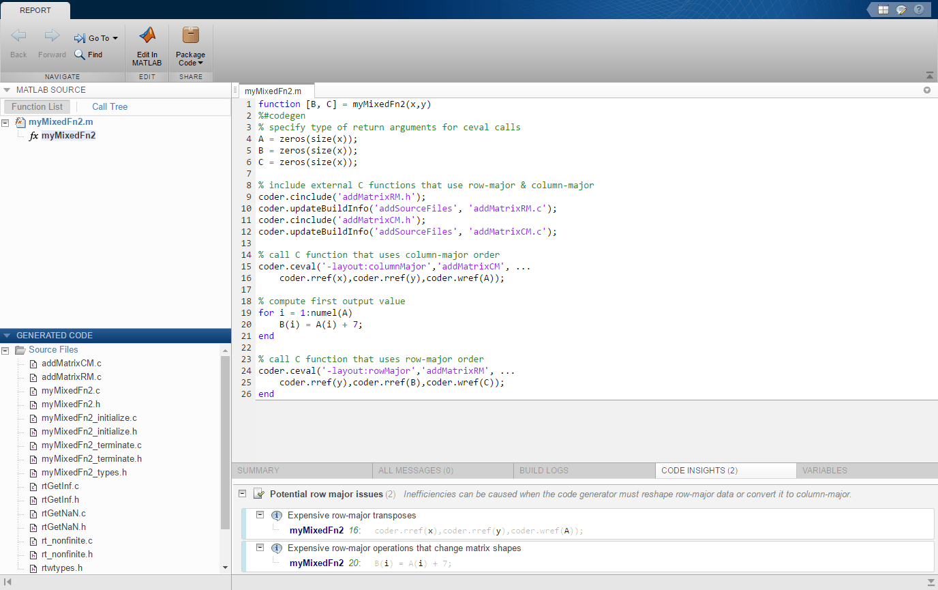Open the addMatrixRM.c generated file

[x=71, y=377]
